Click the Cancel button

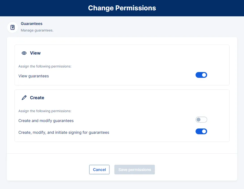coord(99,169)
